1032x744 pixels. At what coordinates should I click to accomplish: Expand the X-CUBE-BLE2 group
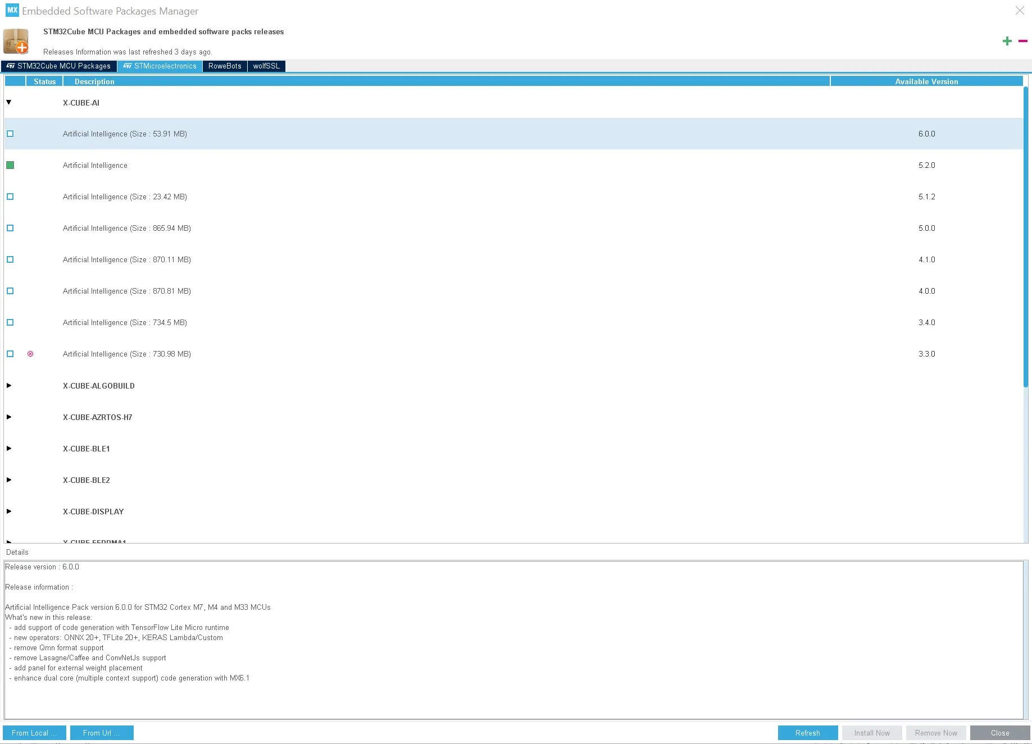[9, 480]
